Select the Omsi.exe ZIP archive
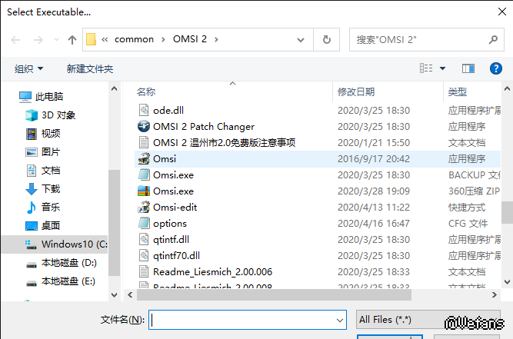This screenshot has height=339, width=513. 318,191
